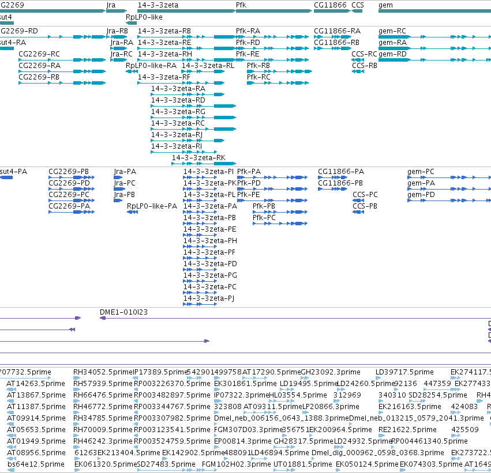
Task: Select the 14-3-3zeta-PH protein label
Action: 210,241
